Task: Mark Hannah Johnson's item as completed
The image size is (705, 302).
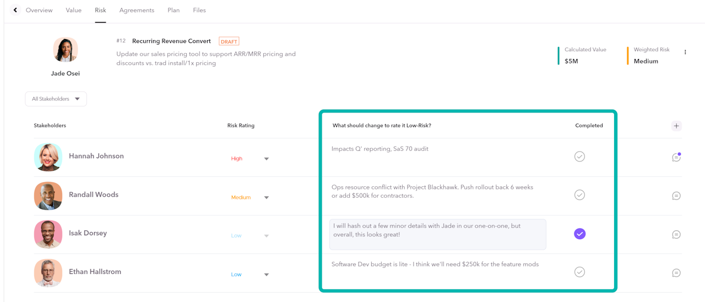Action: point(579,157)
